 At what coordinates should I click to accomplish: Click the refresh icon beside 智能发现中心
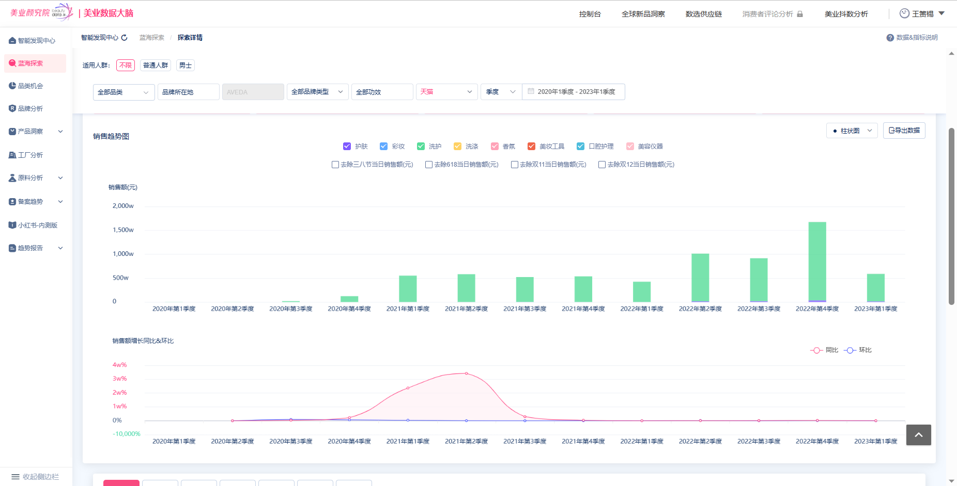(x=124, y=38)
